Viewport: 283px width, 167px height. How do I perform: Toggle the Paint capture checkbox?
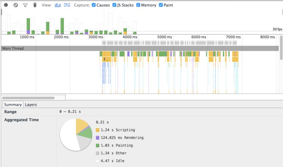point(161,5)
